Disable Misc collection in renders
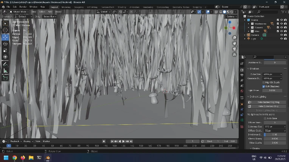Image resolution: width=289 pixels, height=162 pixels. [x=285, y=31]
